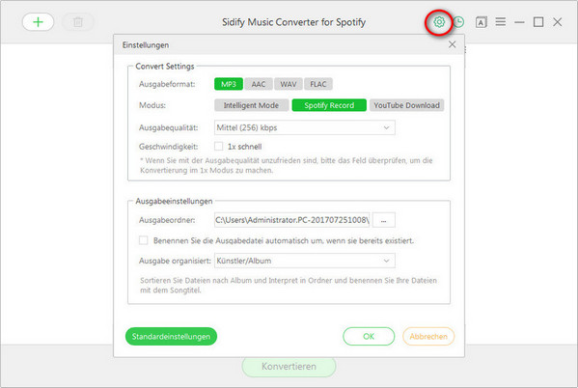Click the green plus add-music button
This screenshot has width=578, height=388.
pos(38,22)
